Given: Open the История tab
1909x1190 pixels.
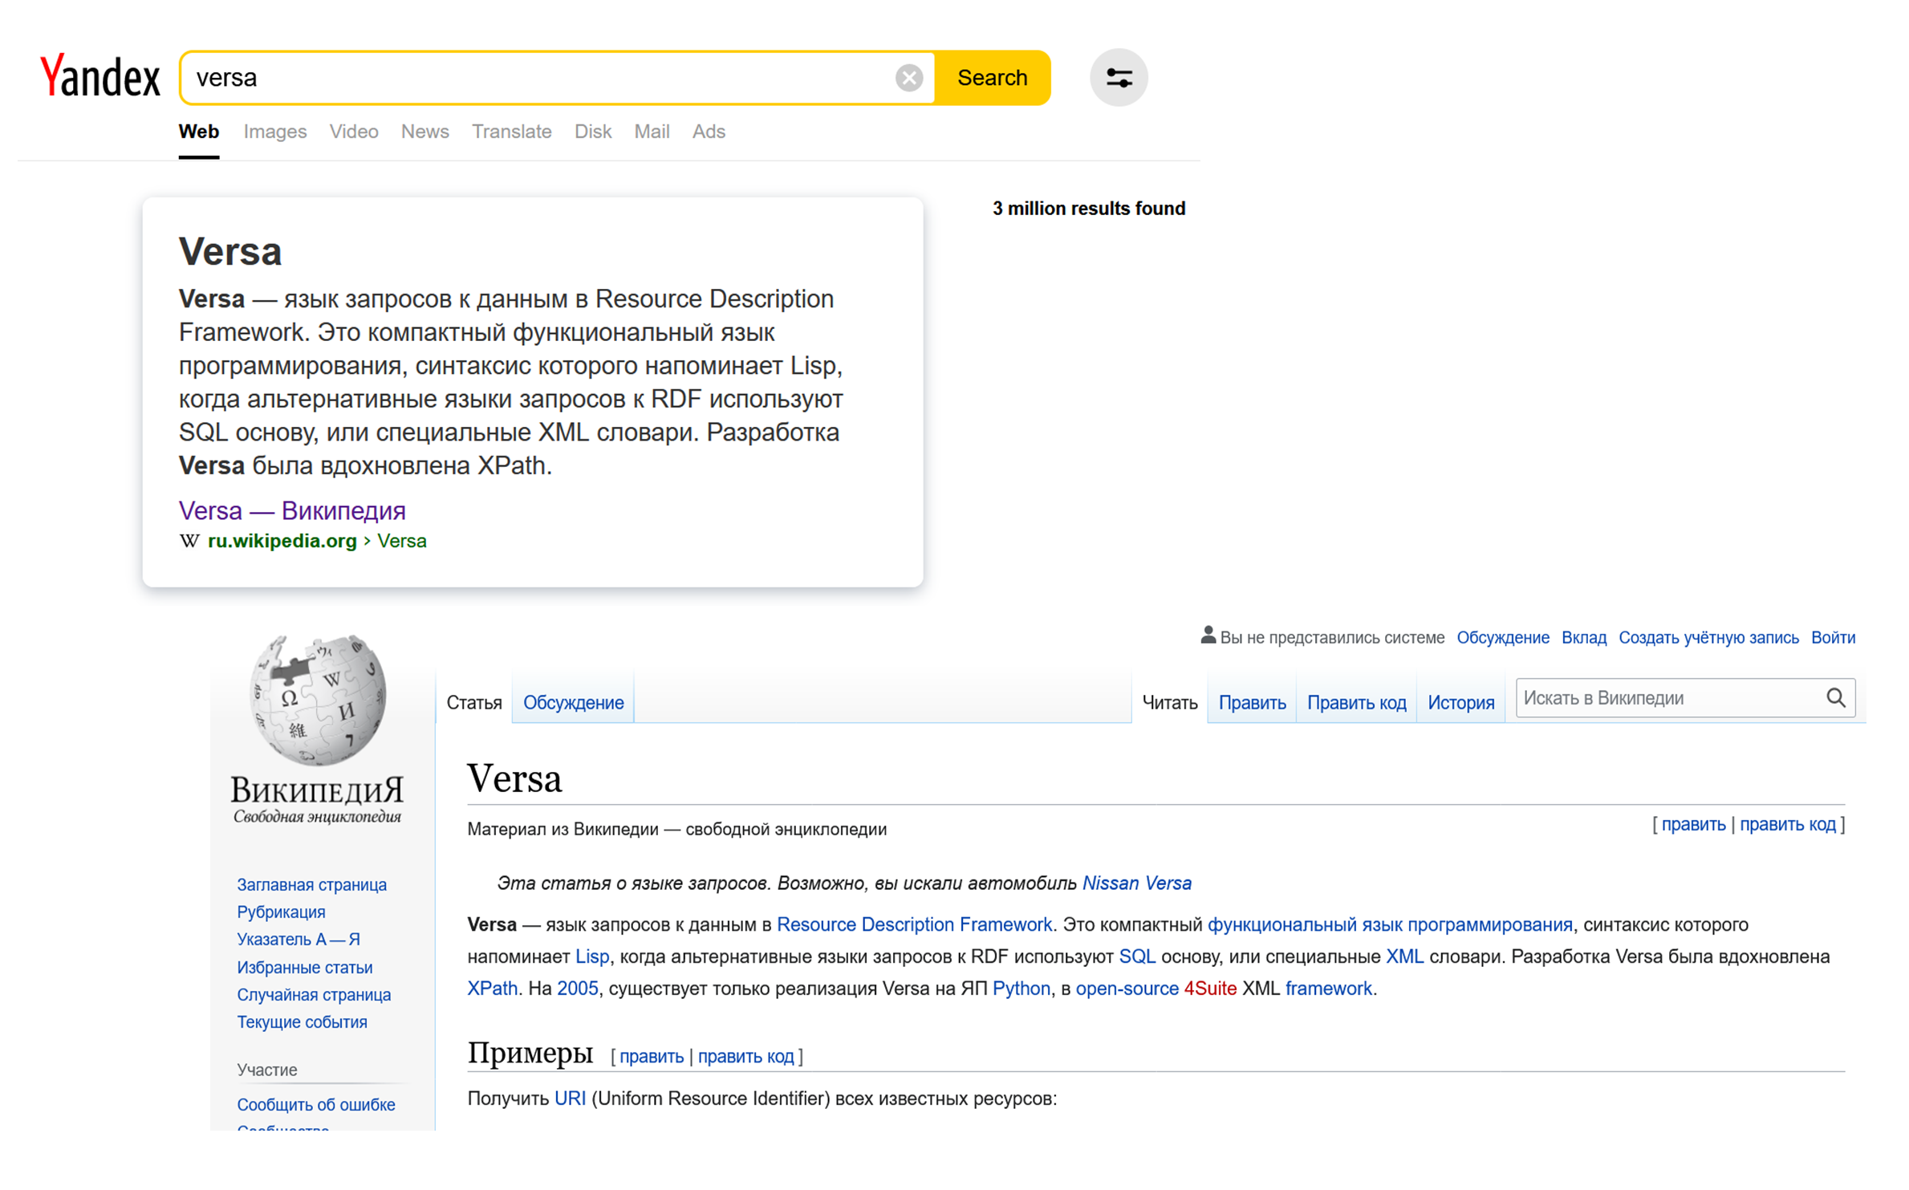Looking at the screenshot, I should (x=1460, y=703).
